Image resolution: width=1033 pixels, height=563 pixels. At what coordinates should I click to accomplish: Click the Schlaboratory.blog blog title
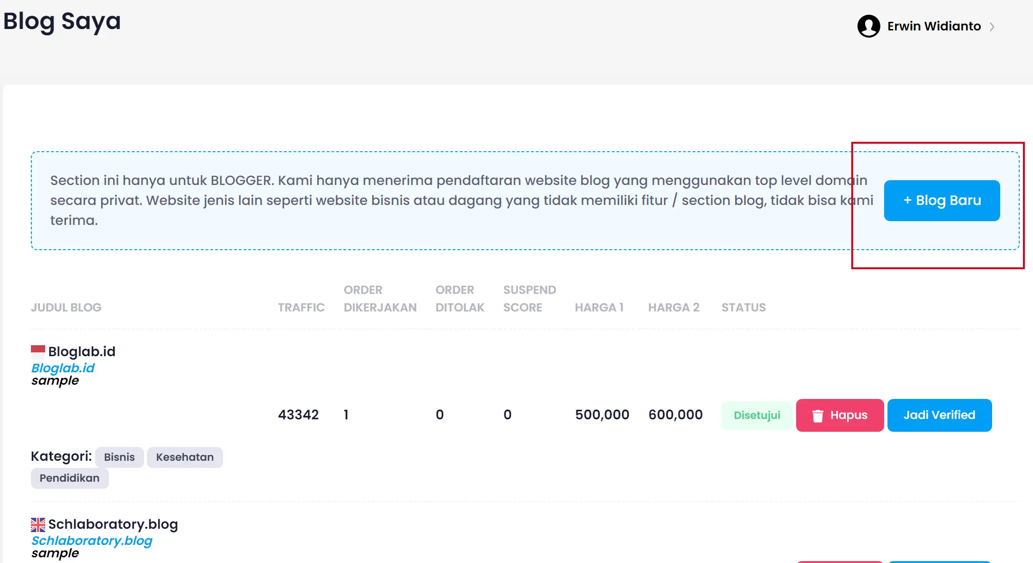(x=113, y=524)
